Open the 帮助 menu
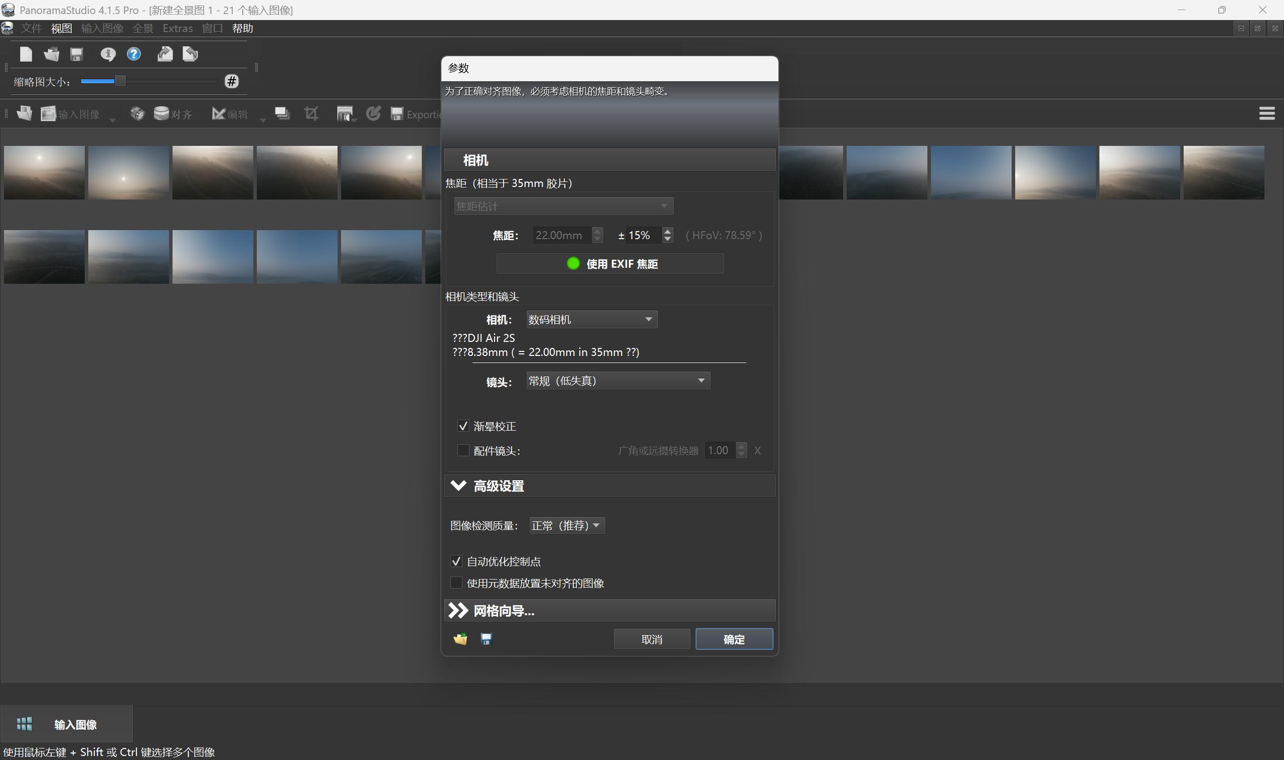The image size is (1284, 760). coord(242,29)
